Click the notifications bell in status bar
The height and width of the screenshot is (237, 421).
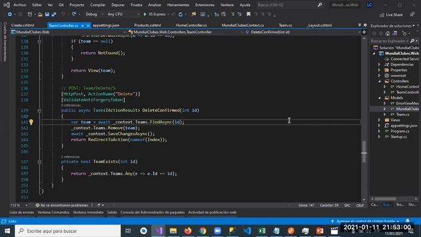pos(408,221)
